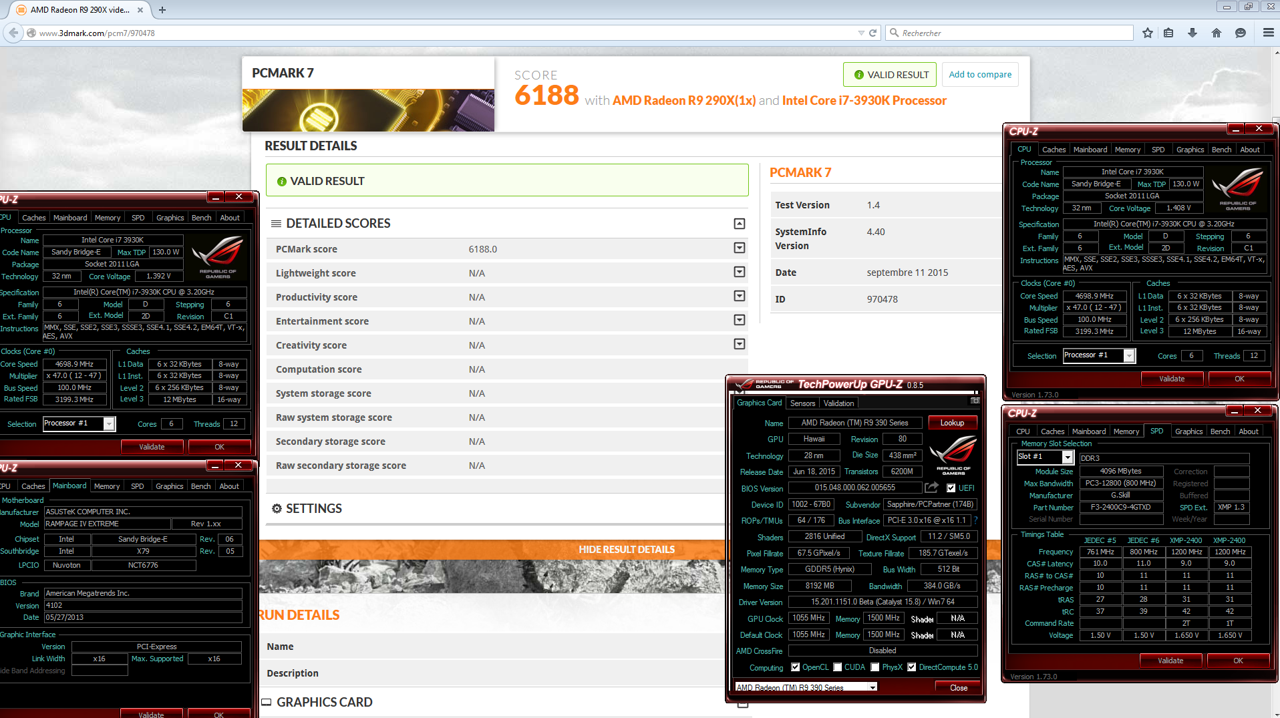The width and height of the screenshot is (1280, 718).
Task: Open the bookmarks list icon
Action: coord(1168,33)
